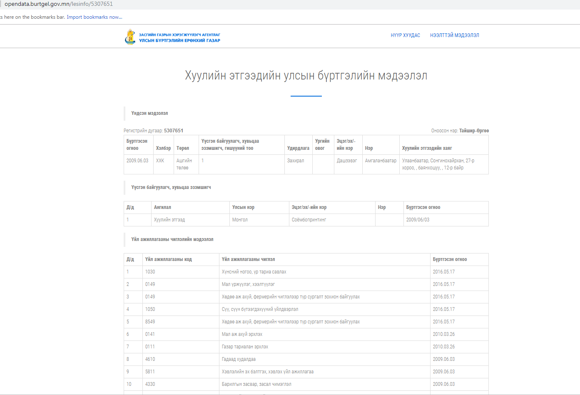This screenshot has height=395, width=580.
Task: Click activity code 8549
Action: coord(150,322)
